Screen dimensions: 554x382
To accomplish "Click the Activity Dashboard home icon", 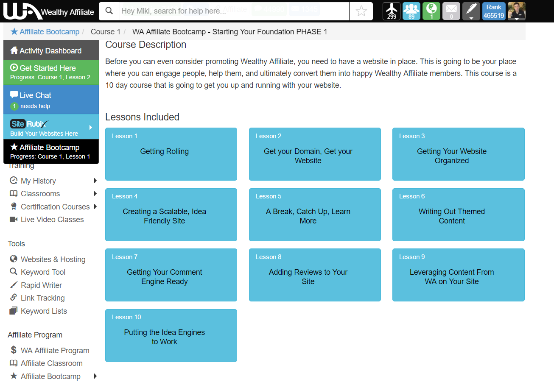I will [x=14, y=50].
